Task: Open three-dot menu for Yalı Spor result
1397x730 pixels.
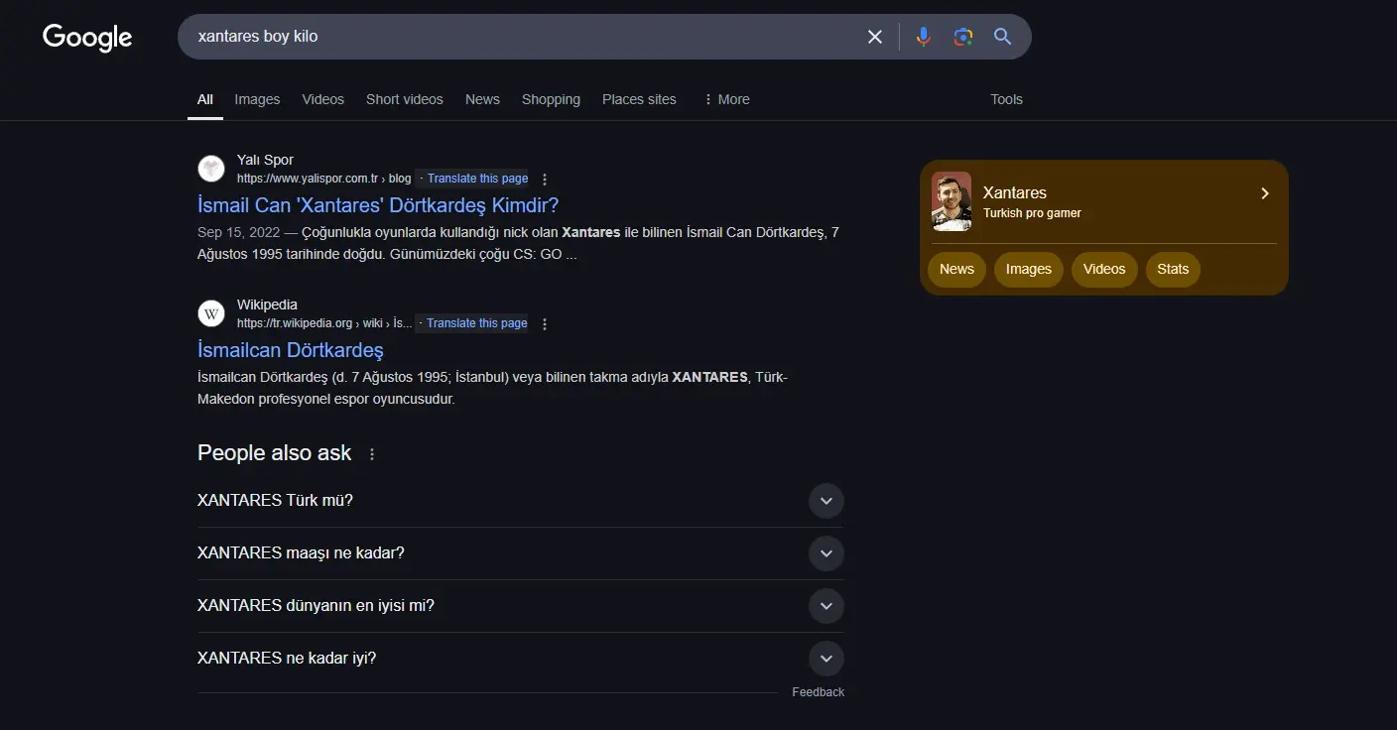Action: pyautogui.click(x=545, y=180)
